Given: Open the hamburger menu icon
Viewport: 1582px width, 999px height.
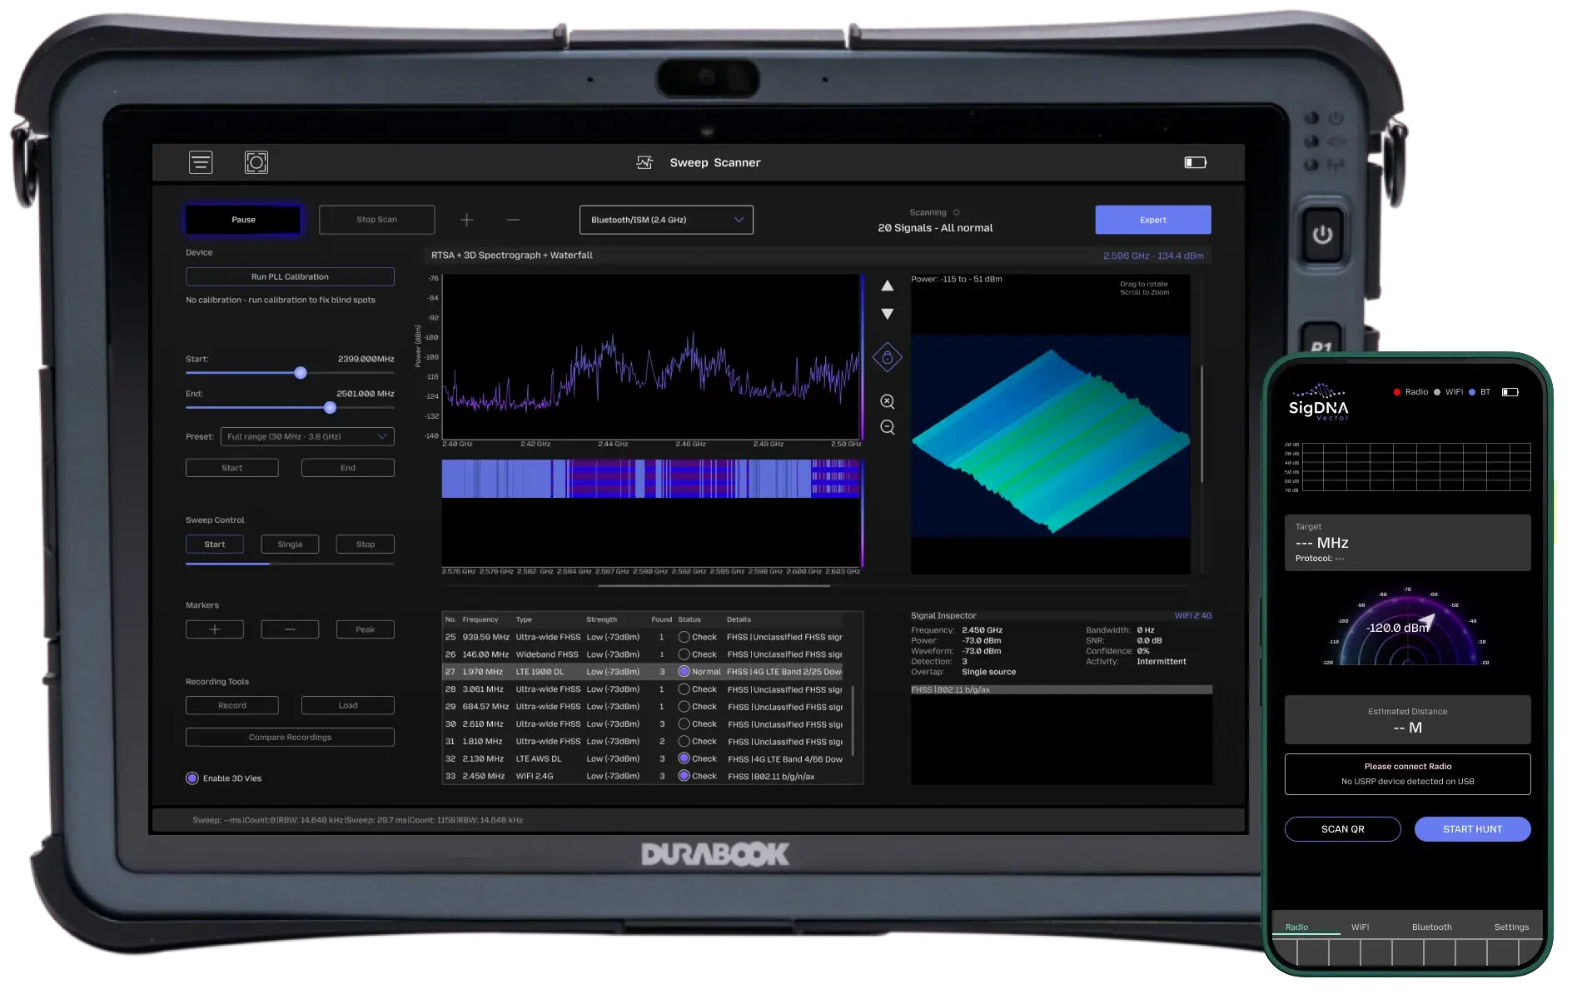Looking at the screenshot, I should point(201,162).
